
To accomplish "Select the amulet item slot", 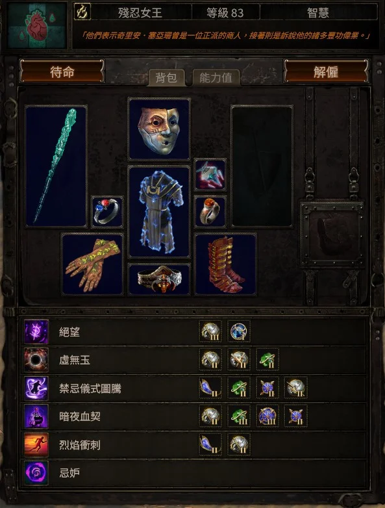I will point(210,175).
